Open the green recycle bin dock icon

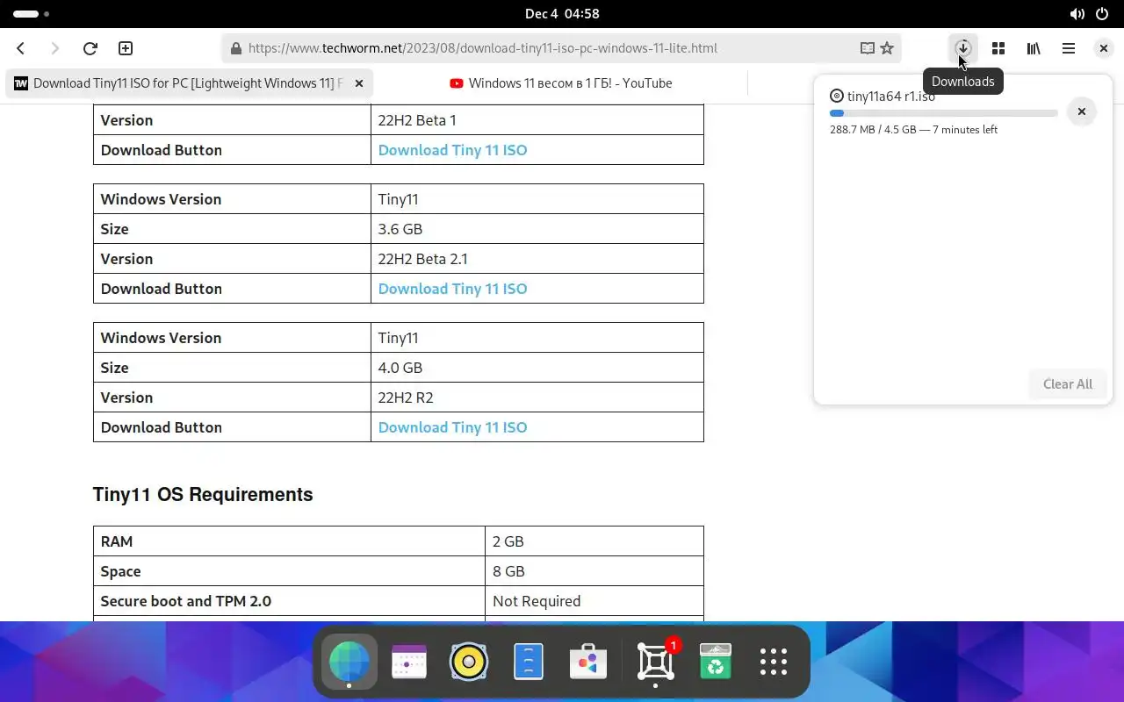point(716,662)
